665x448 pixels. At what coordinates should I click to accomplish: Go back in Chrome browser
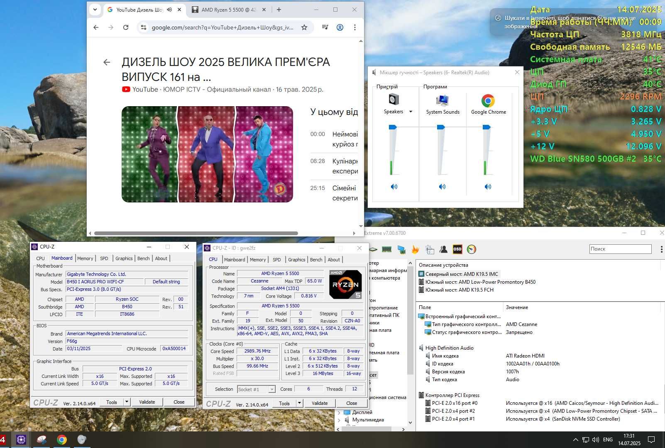click(x=96, y=27)
